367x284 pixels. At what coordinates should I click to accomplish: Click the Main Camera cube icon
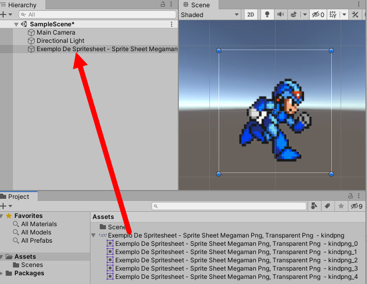31,33
